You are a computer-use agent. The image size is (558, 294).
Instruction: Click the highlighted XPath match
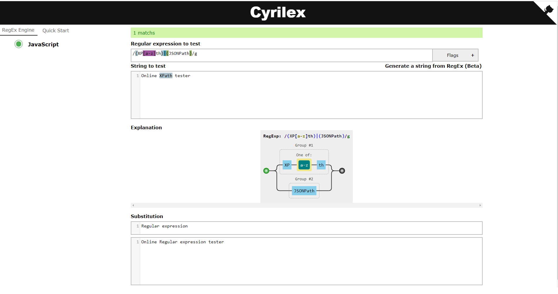coord(166,76)
